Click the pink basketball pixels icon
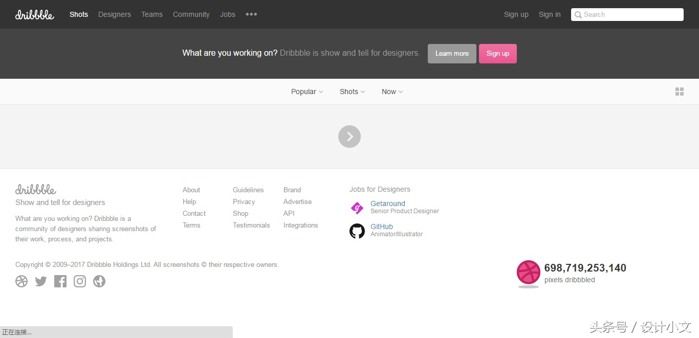This screenshot has width=699, height=338. (x=529, y=273)
